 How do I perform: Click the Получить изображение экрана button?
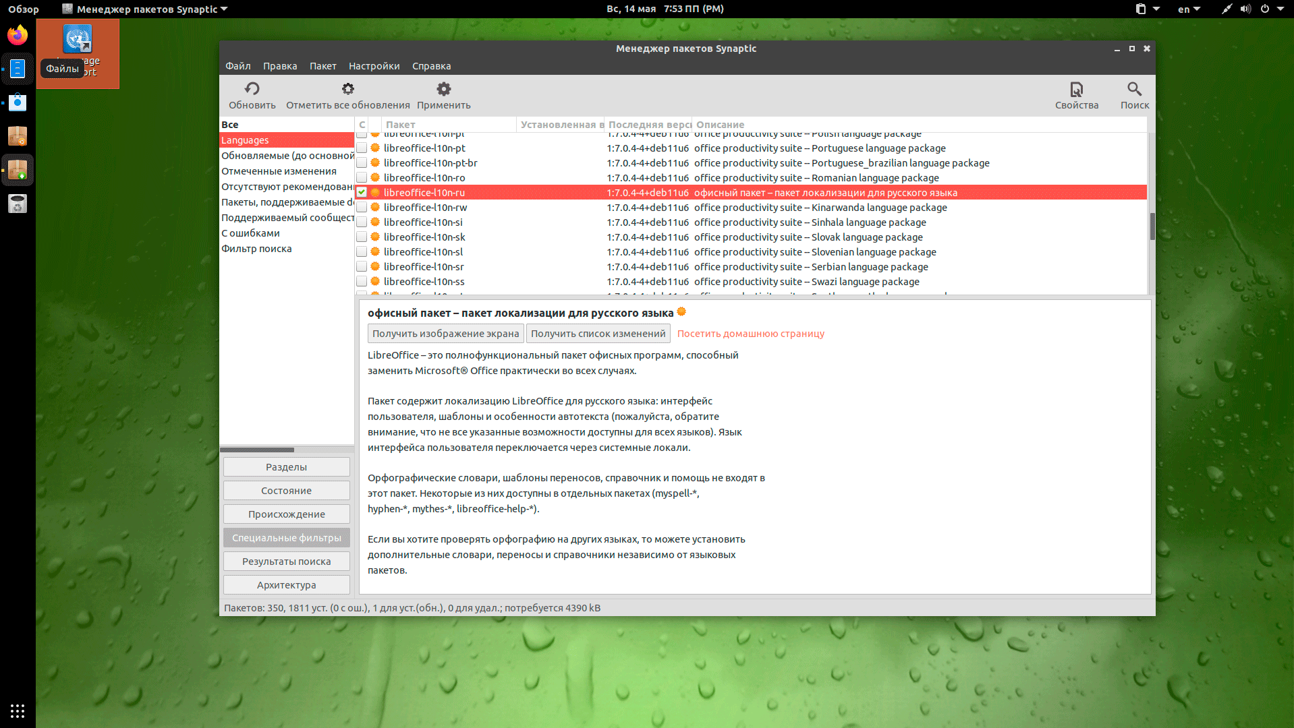445,334
